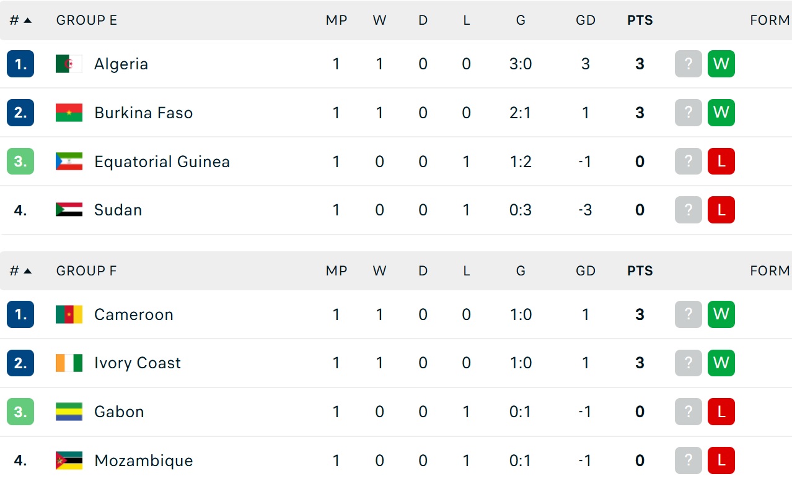The image size is (792, 484).
Task: Open Sudan's red L form result
Action: coord(721,210)
